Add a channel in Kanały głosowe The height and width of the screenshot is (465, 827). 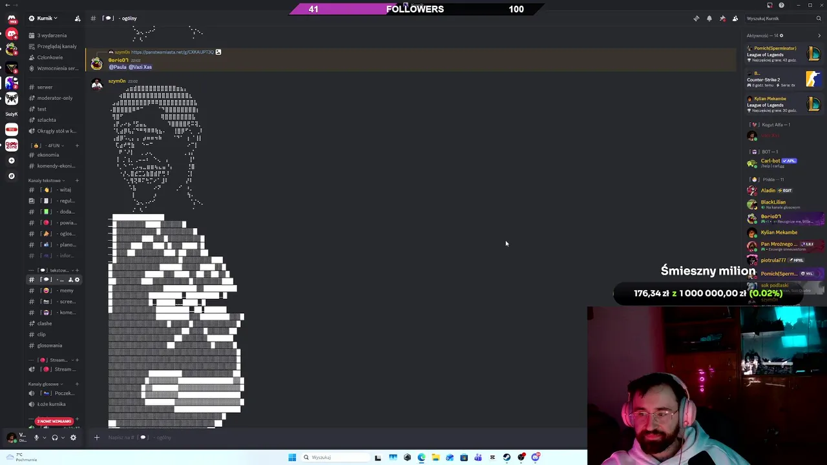77,384
